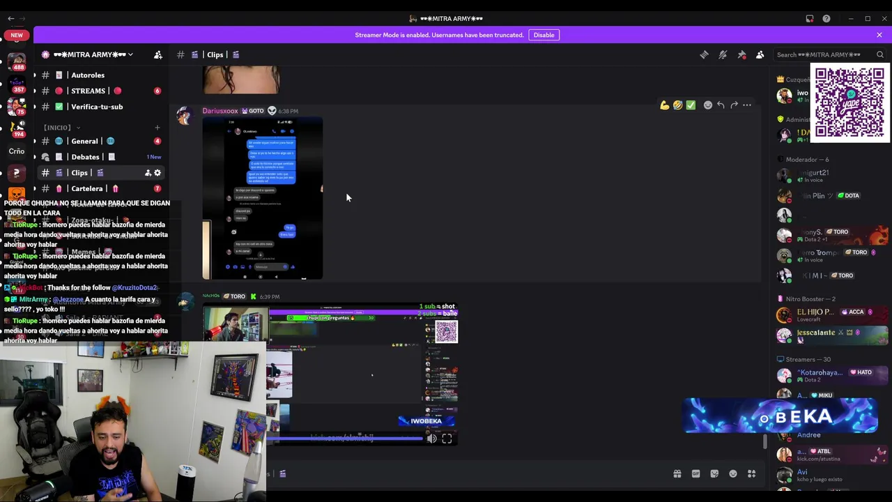Open server with 194 notifications badge
This screenshot has height=502, width=892.
click(x=17, y=128)
